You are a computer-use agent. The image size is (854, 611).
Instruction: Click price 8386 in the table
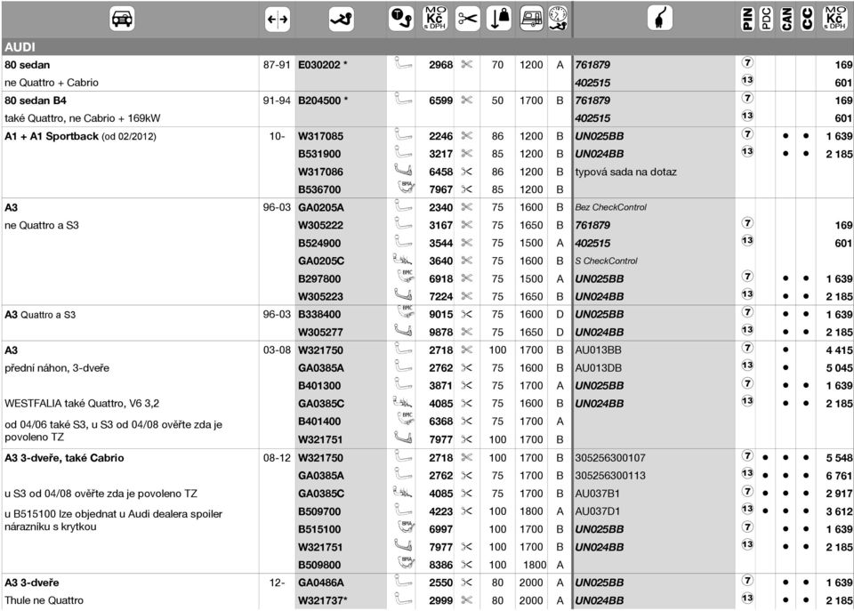(x=440, y=566)
